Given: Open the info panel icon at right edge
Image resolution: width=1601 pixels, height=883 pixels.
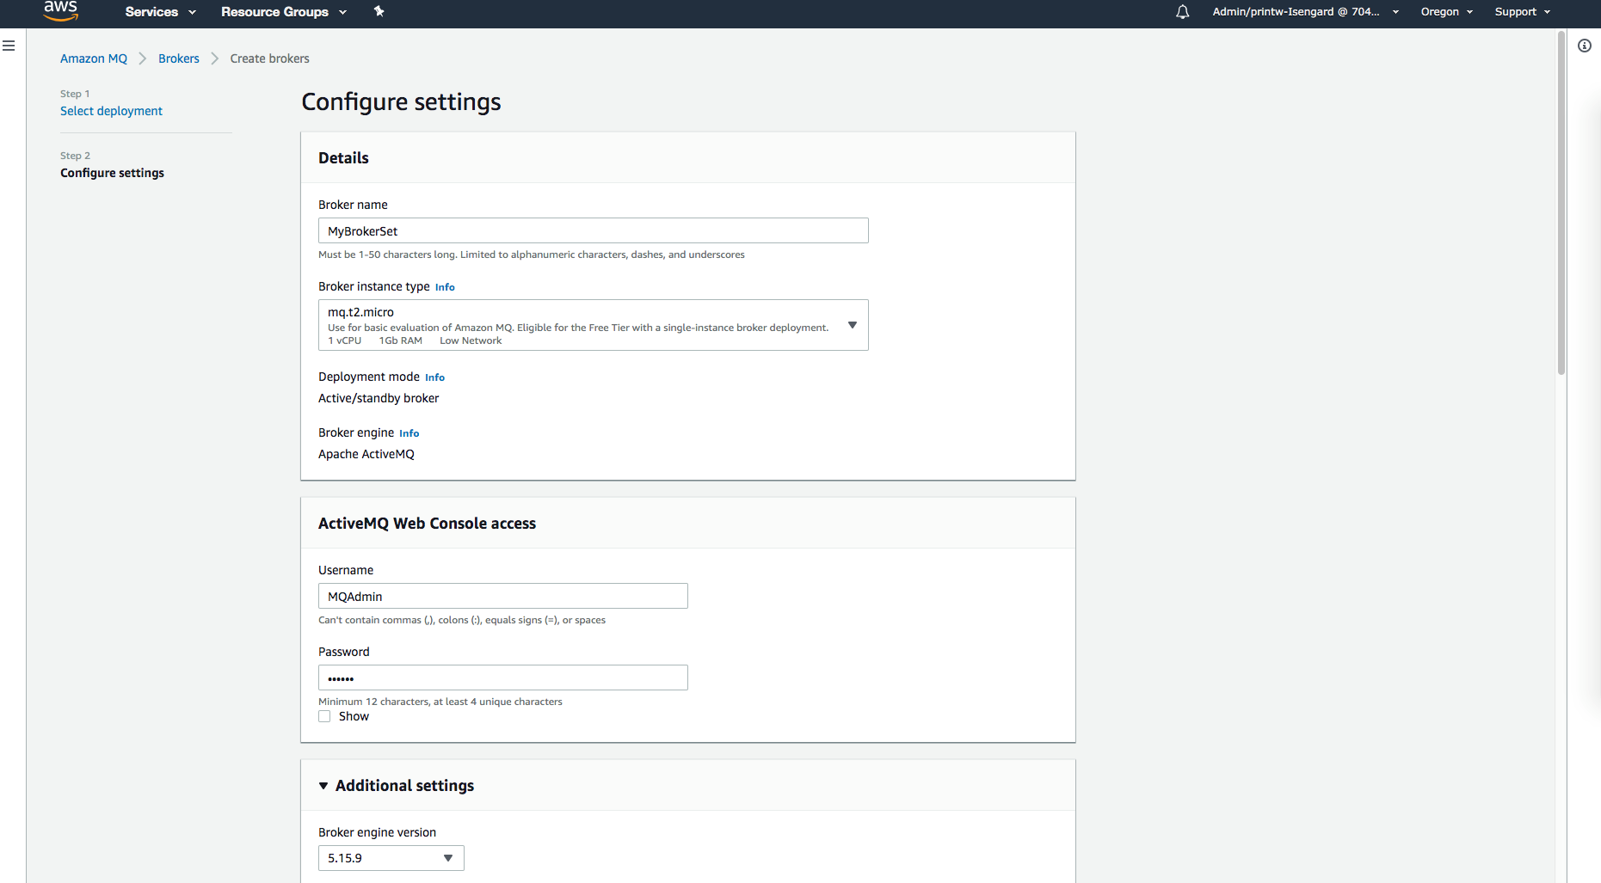Looking at the screenshot, I should coord(1585,46).
